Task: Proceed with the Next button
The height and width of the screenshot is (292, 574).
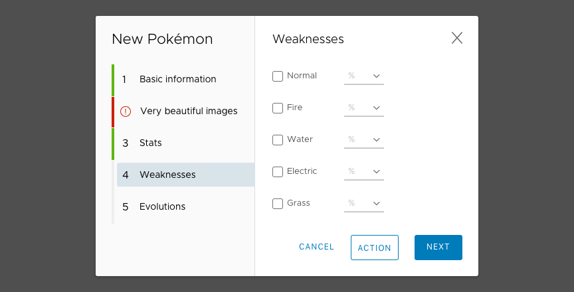Action: [438, 247]
